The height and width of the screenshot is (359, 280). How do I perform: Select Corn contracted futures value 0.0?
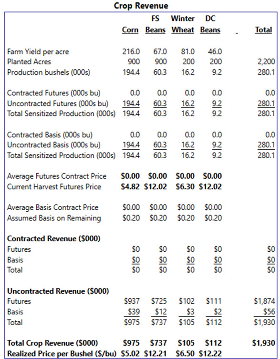[135, 93]
